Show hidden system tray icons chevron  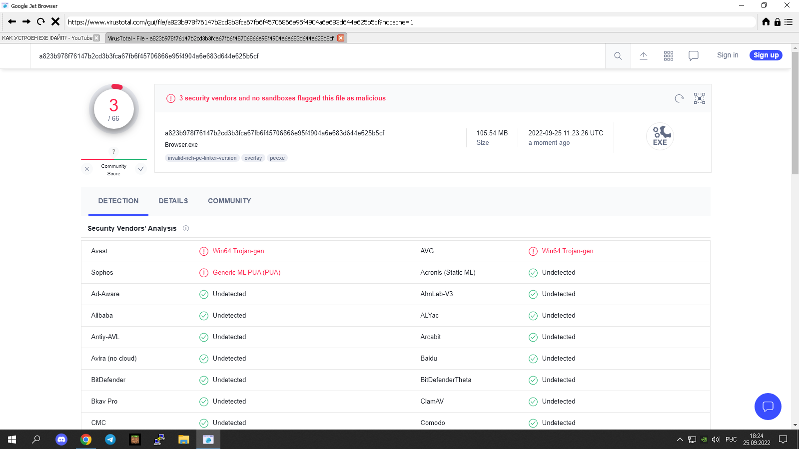(x=680, y=440)
